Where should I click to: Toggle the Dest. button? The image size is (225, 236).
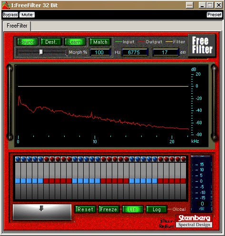click(x=51, y=42)
